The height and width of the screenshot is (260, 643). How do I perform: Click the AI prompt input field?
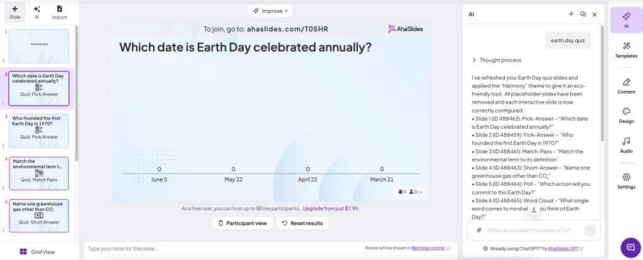[533, 230]
